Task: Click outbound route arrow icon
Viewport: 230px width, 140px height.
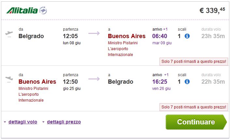Action: [x=94, y=33]
